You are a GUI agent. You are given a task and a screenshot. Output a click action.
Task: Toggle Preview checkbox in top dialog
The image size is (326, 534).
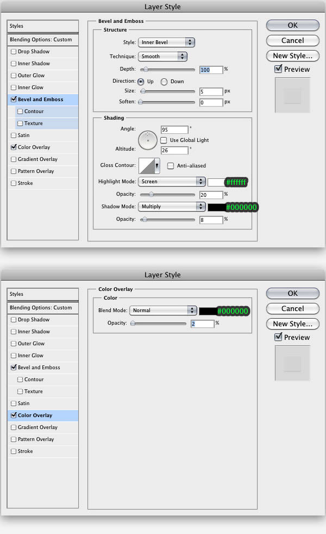(278, 69)
